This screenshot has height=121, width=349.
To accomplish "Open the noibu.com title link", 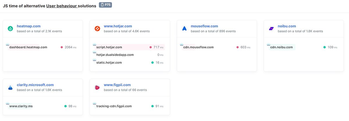I will (x=287, y=26).
